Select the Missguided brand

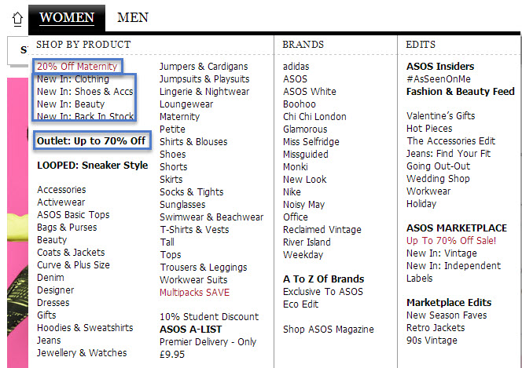(306, 155)
